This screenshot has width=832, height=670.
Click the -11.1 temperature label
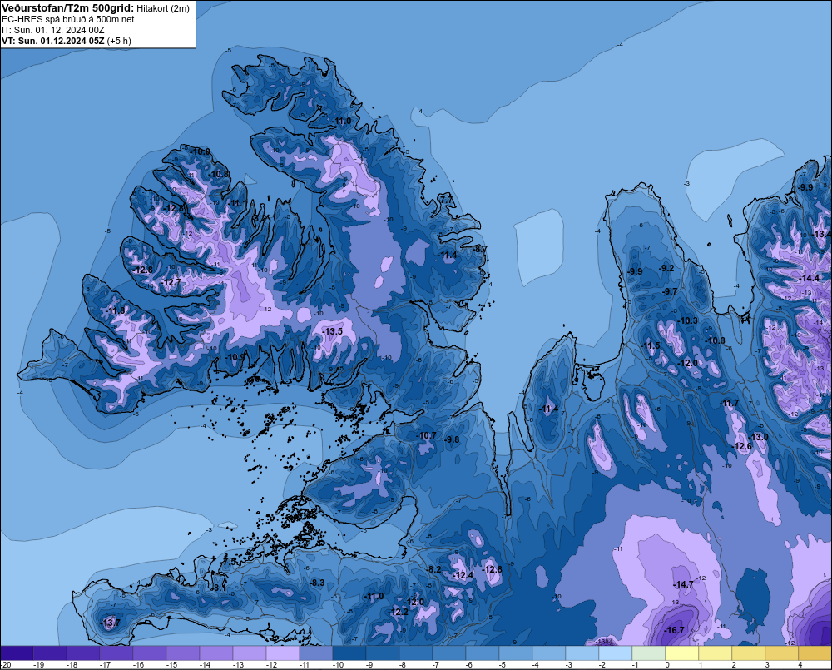238,203
